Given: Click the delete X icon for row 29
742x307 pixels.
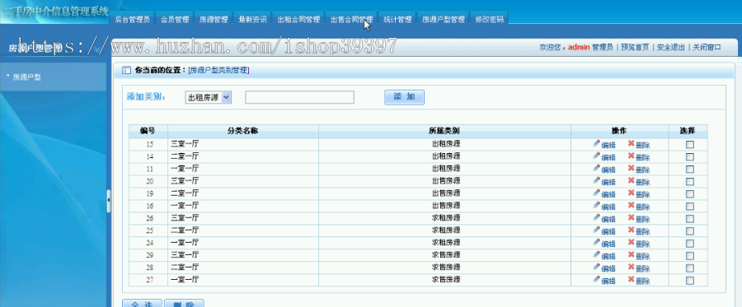Looking at the screenshot, I should pos(632,254).
